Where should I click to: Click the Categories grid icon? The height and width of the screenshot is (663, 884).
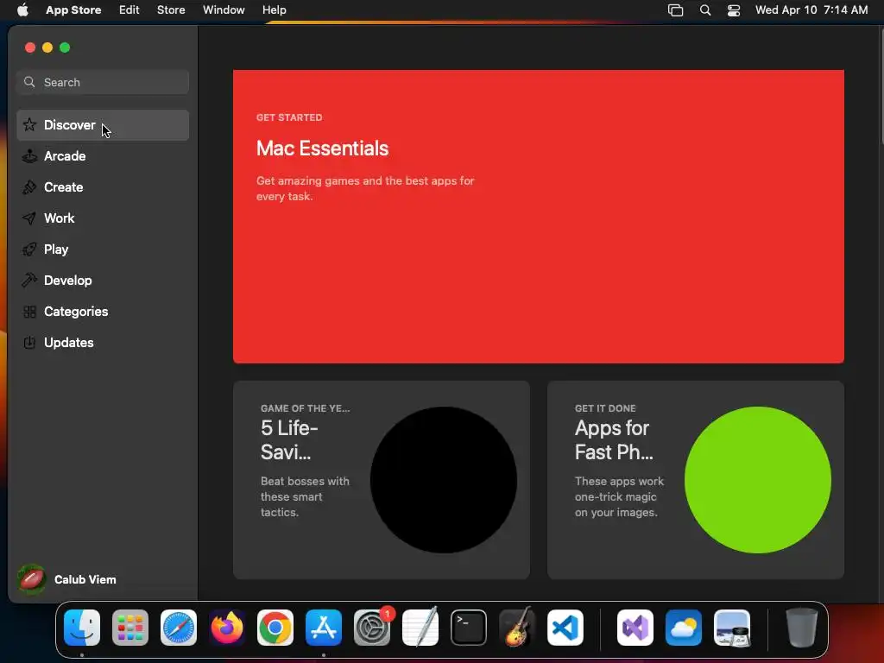pos(29,311)
